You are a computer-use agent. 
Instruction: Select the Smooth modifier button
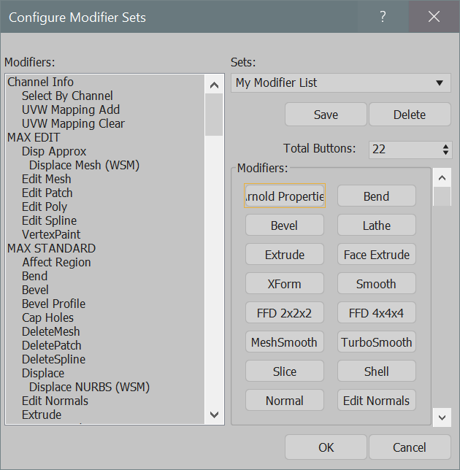(x=376, y=283)
